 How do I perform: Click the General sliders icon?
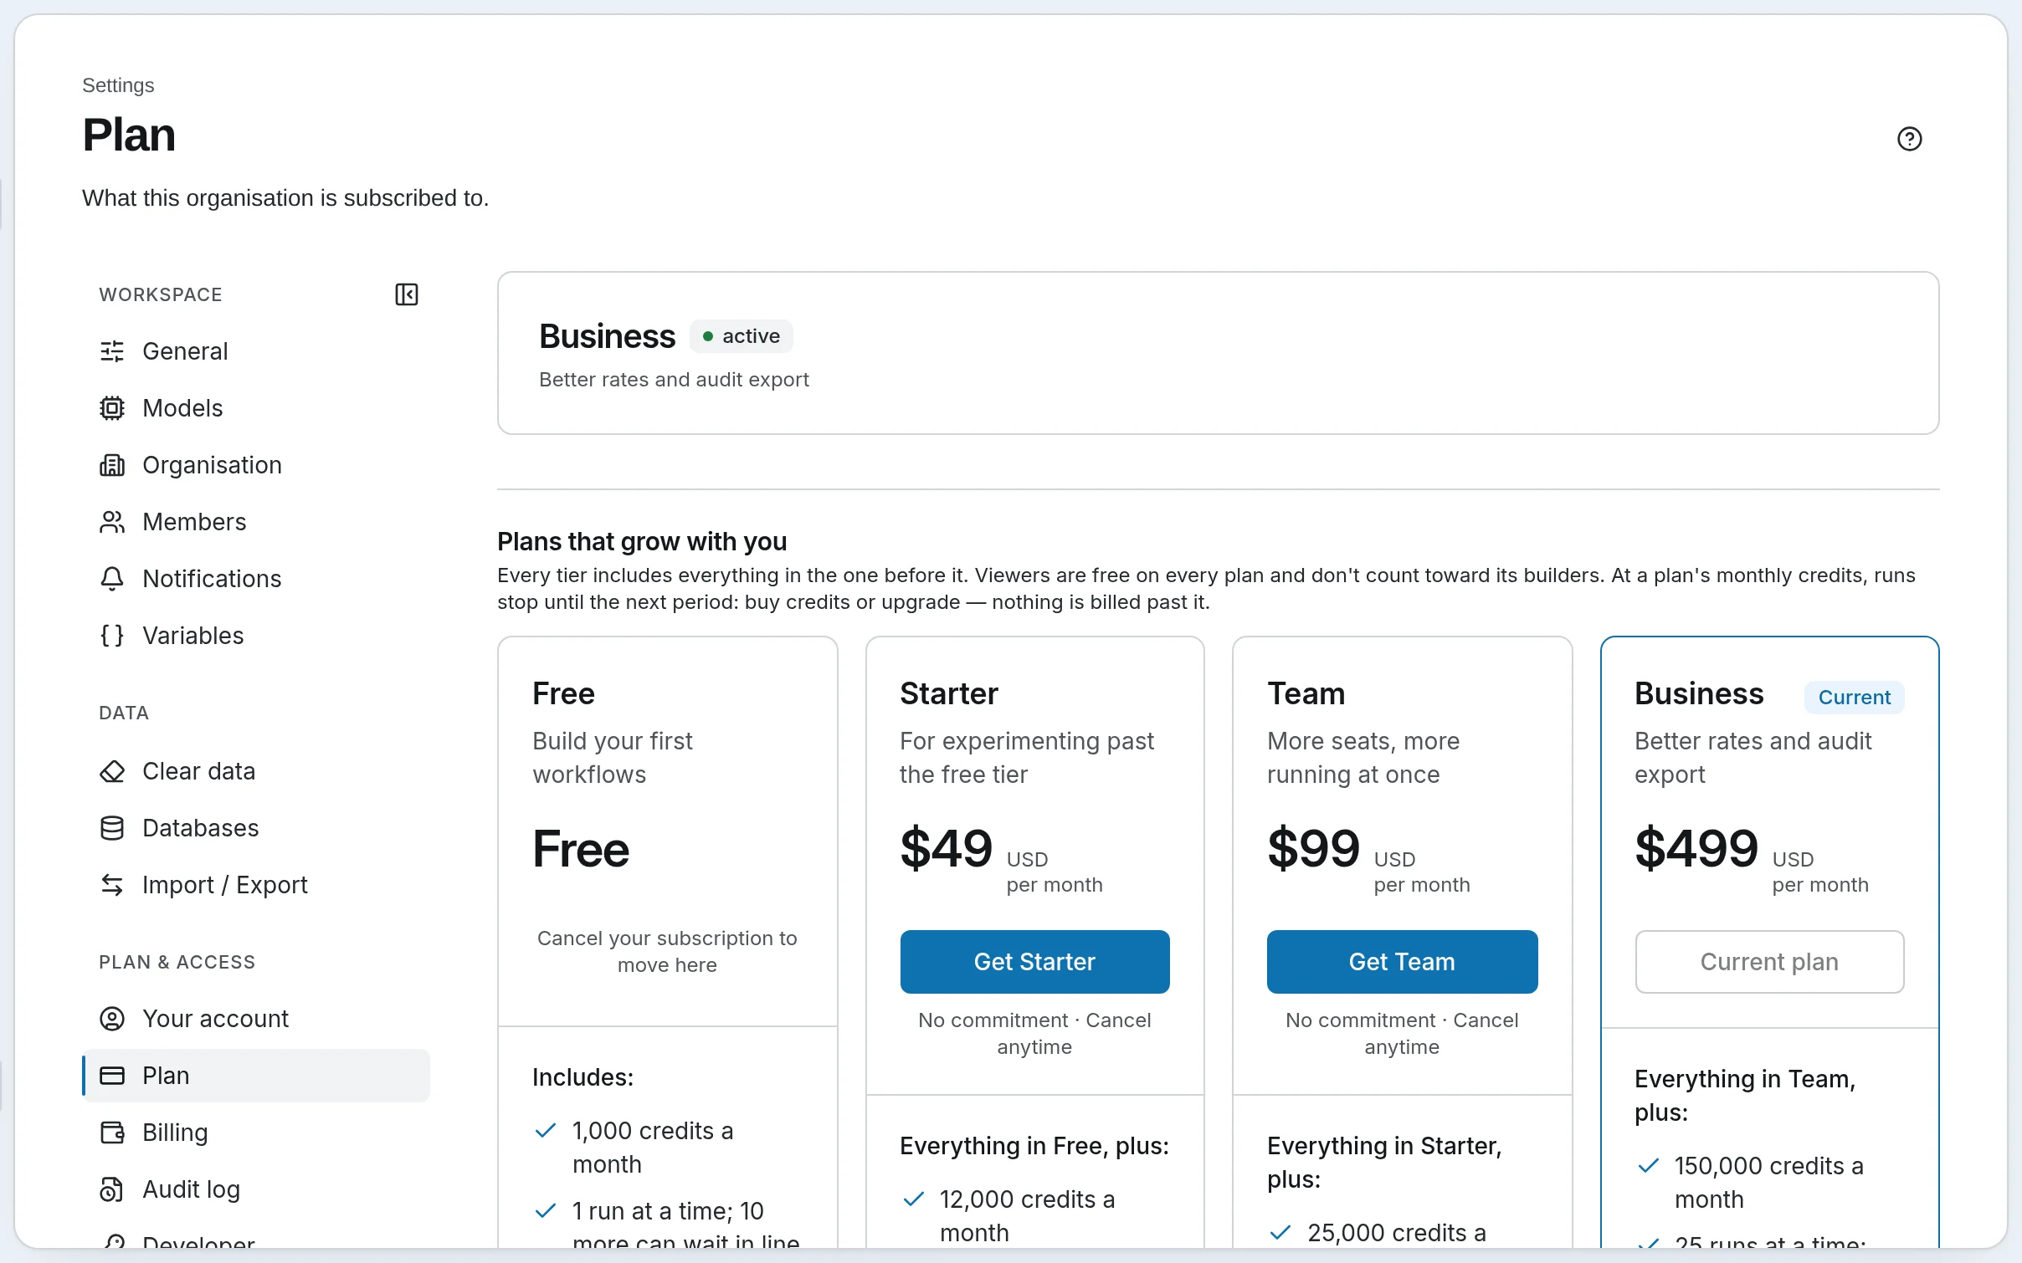(112, 351)
